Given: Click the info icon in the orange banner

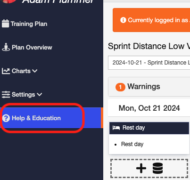Looking at the screenshot, I should coord(123,20).
